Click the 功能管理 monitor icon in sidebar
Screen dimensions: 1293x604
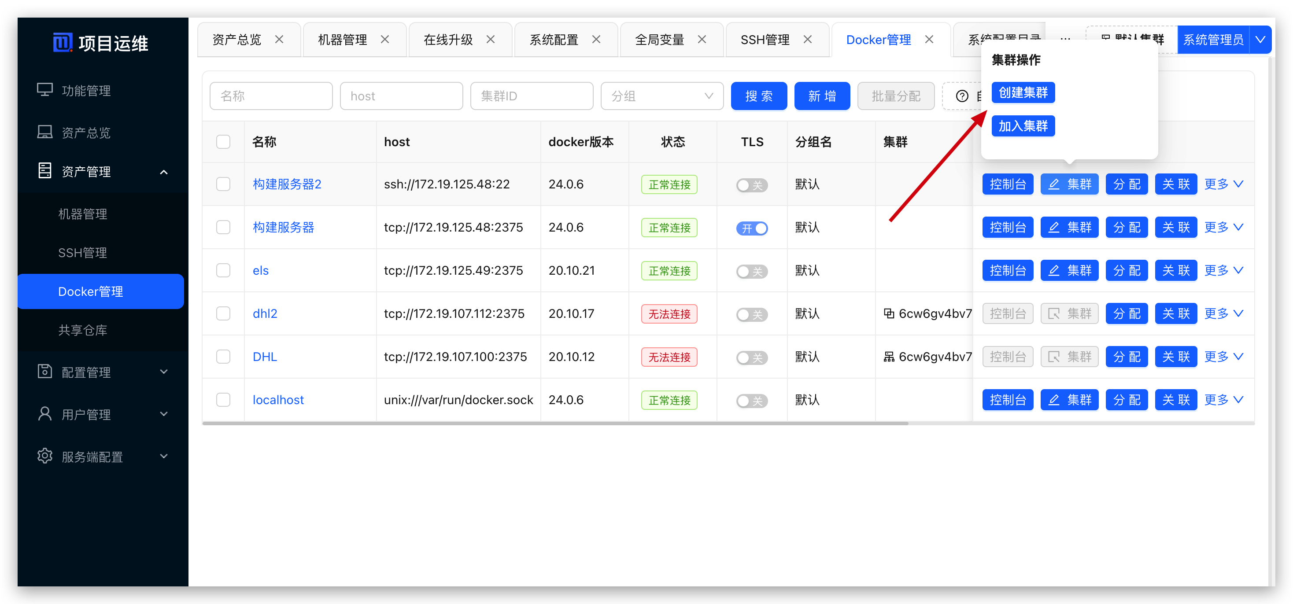click(44, 90)
